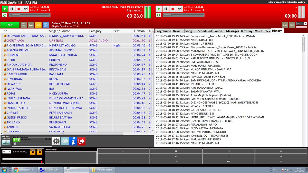The width and height of the screenshot is (308, 173).
Task: Click the song icon beside DEWA 19
Action: pos(5,84)
